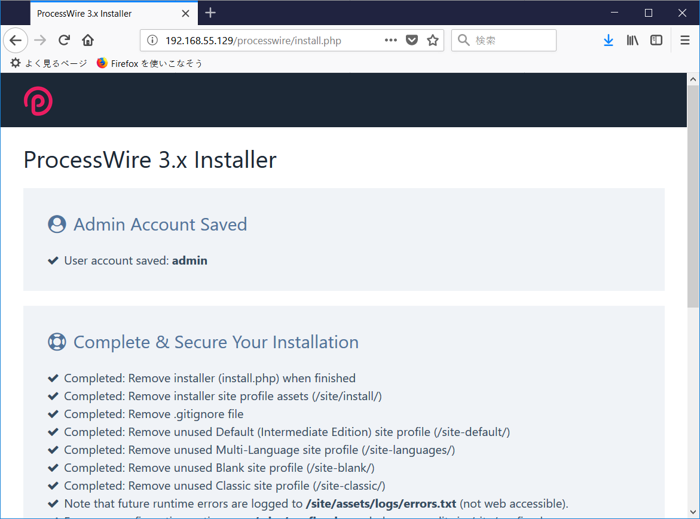Reload the install.php page
The image size is (700, 519).
pos(63,40)
